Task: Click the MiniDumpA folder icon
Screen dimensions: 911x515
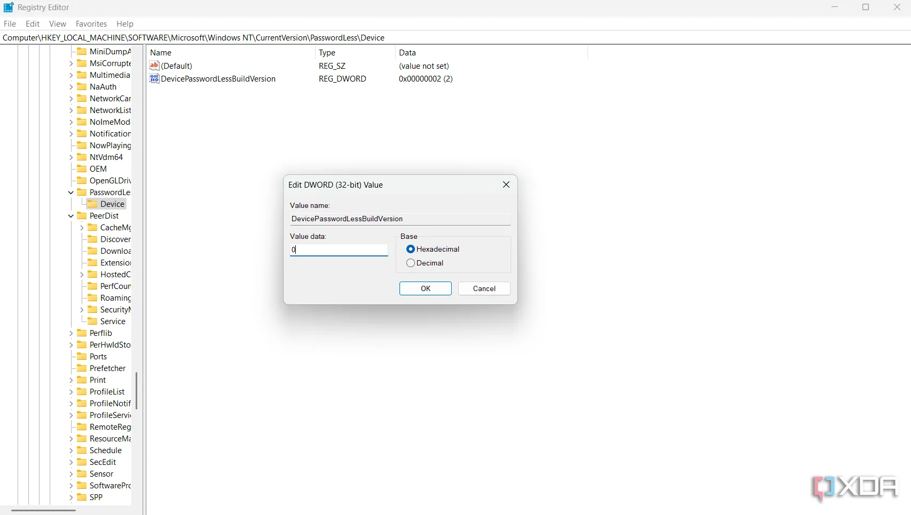Action: (x=82, y=52)
